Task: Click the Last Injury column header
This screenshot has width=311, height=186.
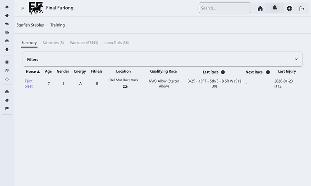Action: (287, 71)
